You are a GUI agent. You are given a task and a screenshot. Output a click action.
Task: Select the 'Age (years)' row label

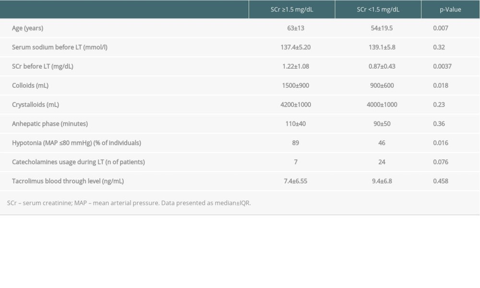pos(27,28)
